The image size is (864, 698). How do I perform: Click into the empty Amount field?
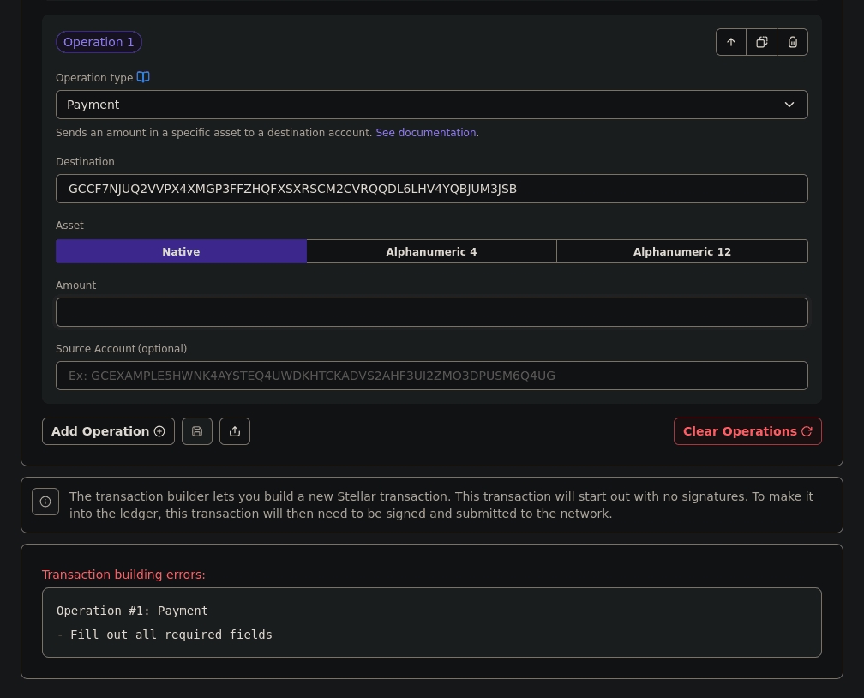tap(432, 312)
